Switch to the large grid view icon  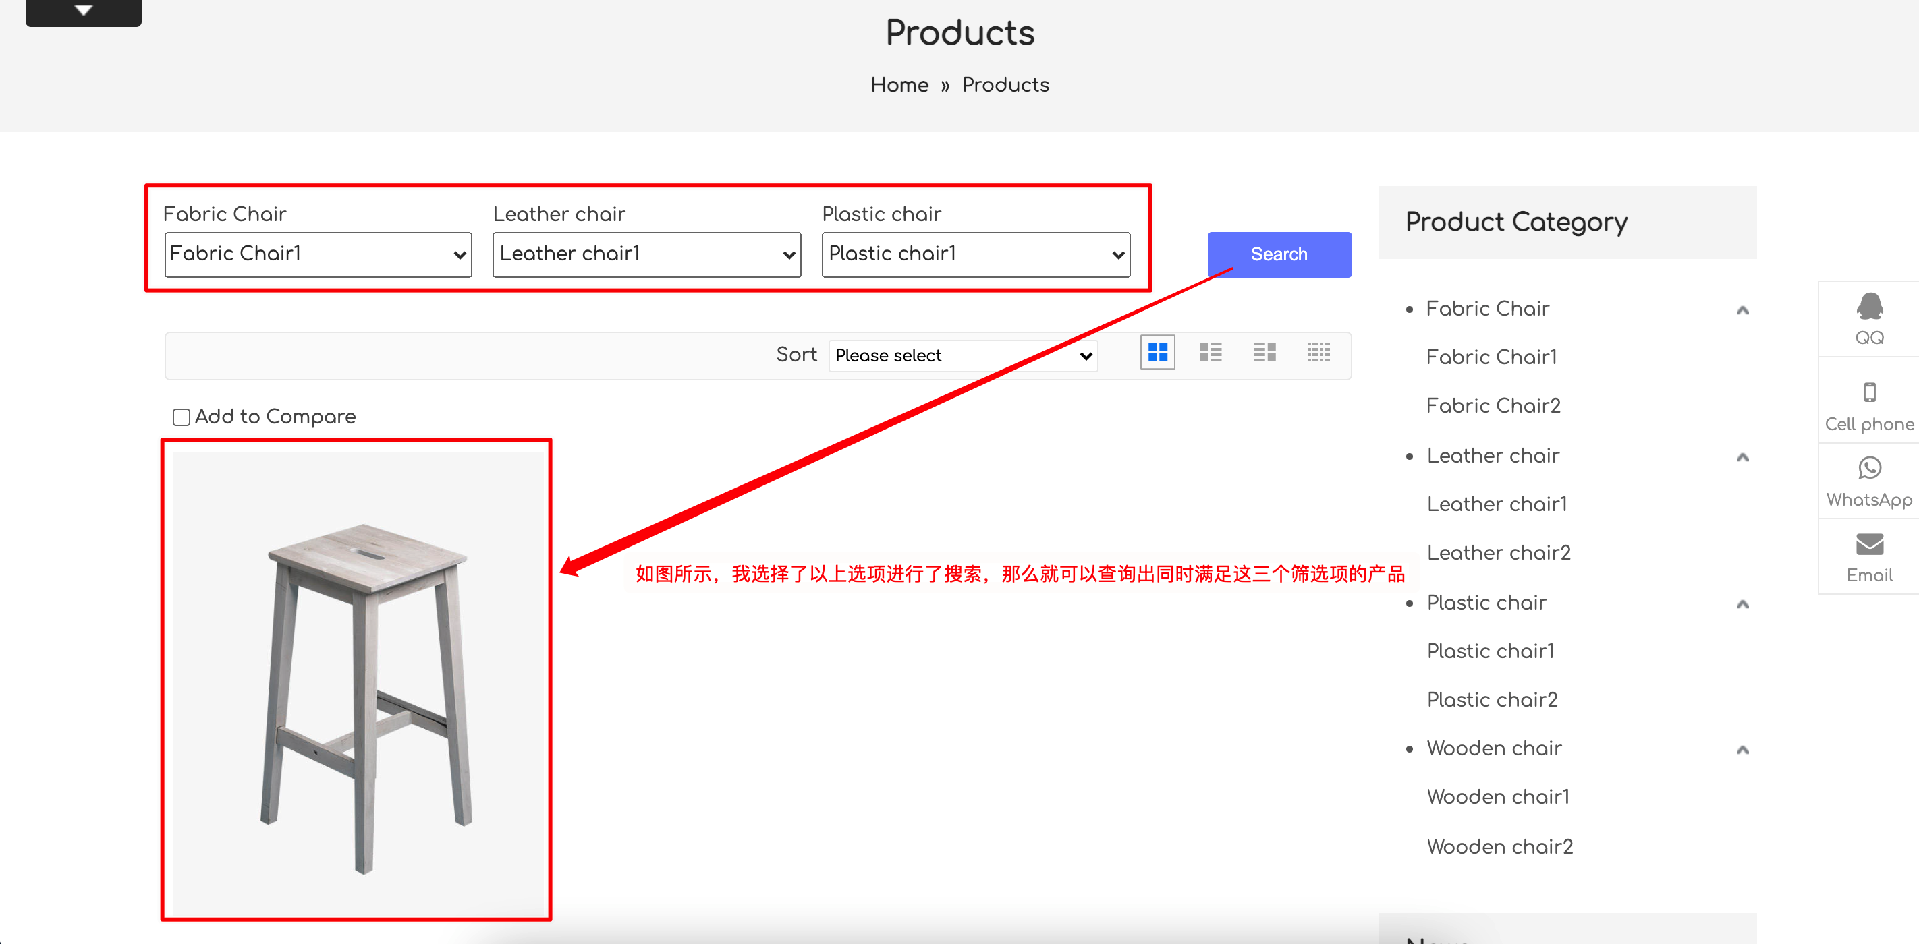(1157, 352)
